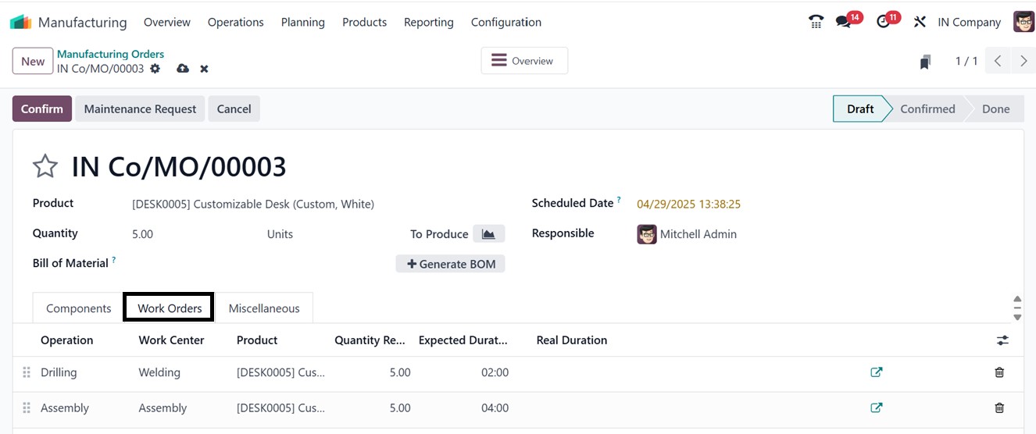
Task: Open the messages conversation icon
Action: coord(843,22)
